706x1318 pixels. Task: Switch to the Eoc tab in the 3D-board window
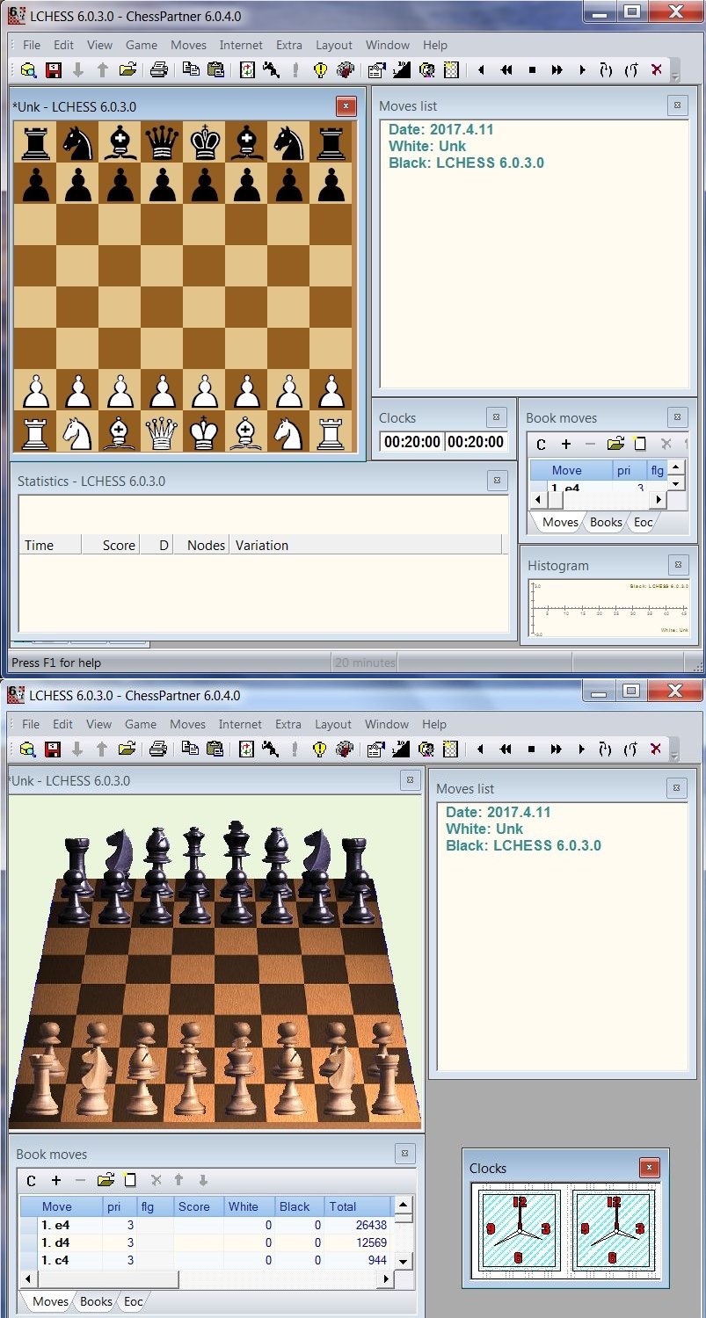click(x=133, y=1301)
